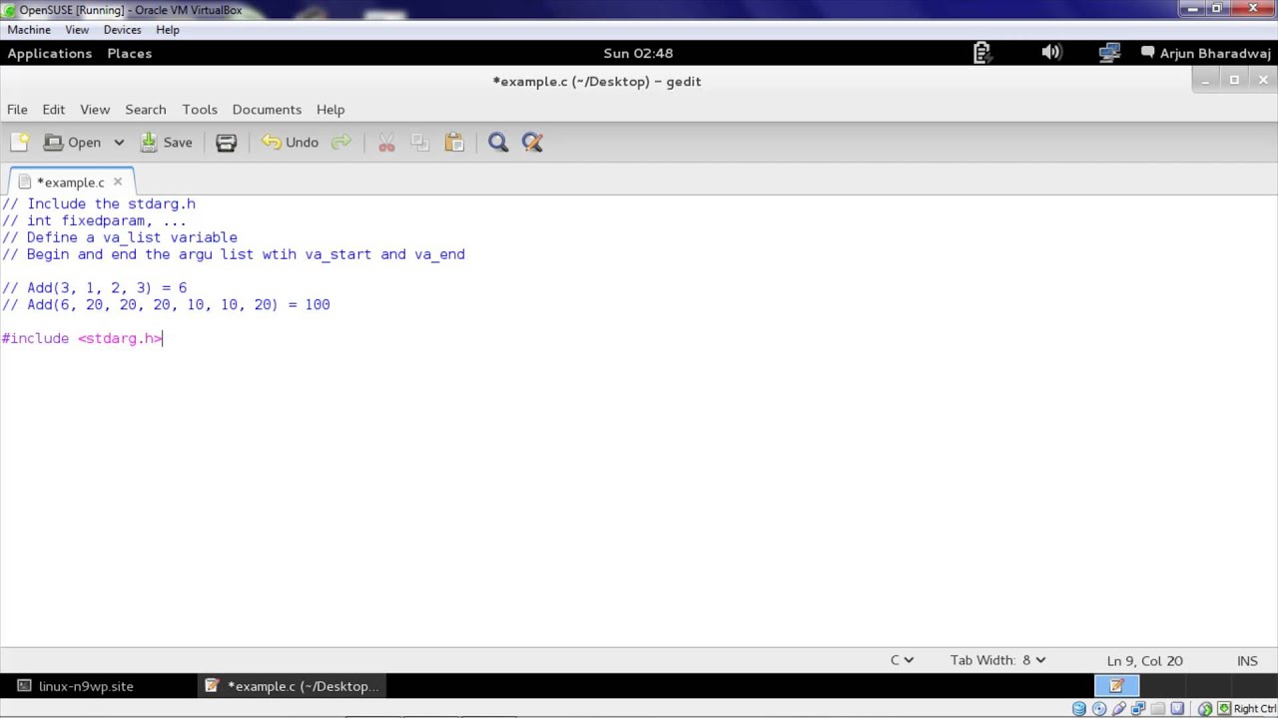This screenshot has width=1278, height=718.
Task: Open the VirtualBox View menu
Action: [x=77, y=30]
